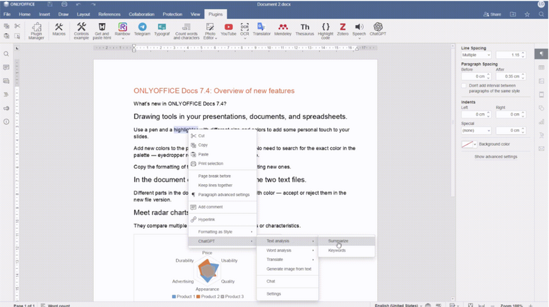The width and height of the screenshot is (549, 307).
Task: Open the Telegram plugin
Action: point(142,29)
